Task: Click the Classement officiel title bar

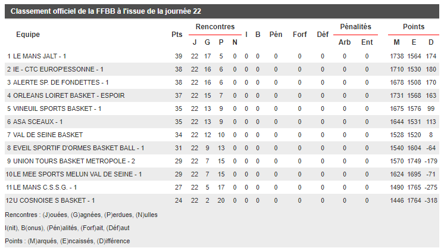Action: pyautogui.click(x=222, y=11)
